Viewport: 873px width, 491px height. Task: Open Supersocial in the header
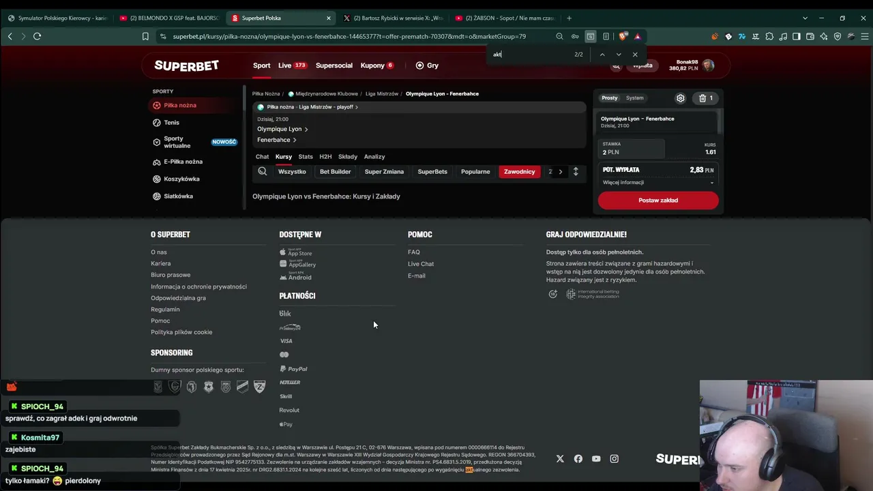pos(334,65)
